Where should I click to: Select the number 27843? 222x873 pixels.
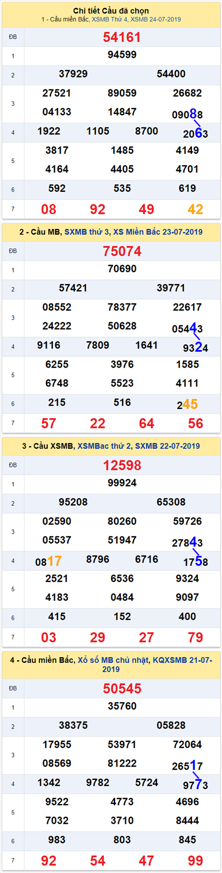click(187, 542)
